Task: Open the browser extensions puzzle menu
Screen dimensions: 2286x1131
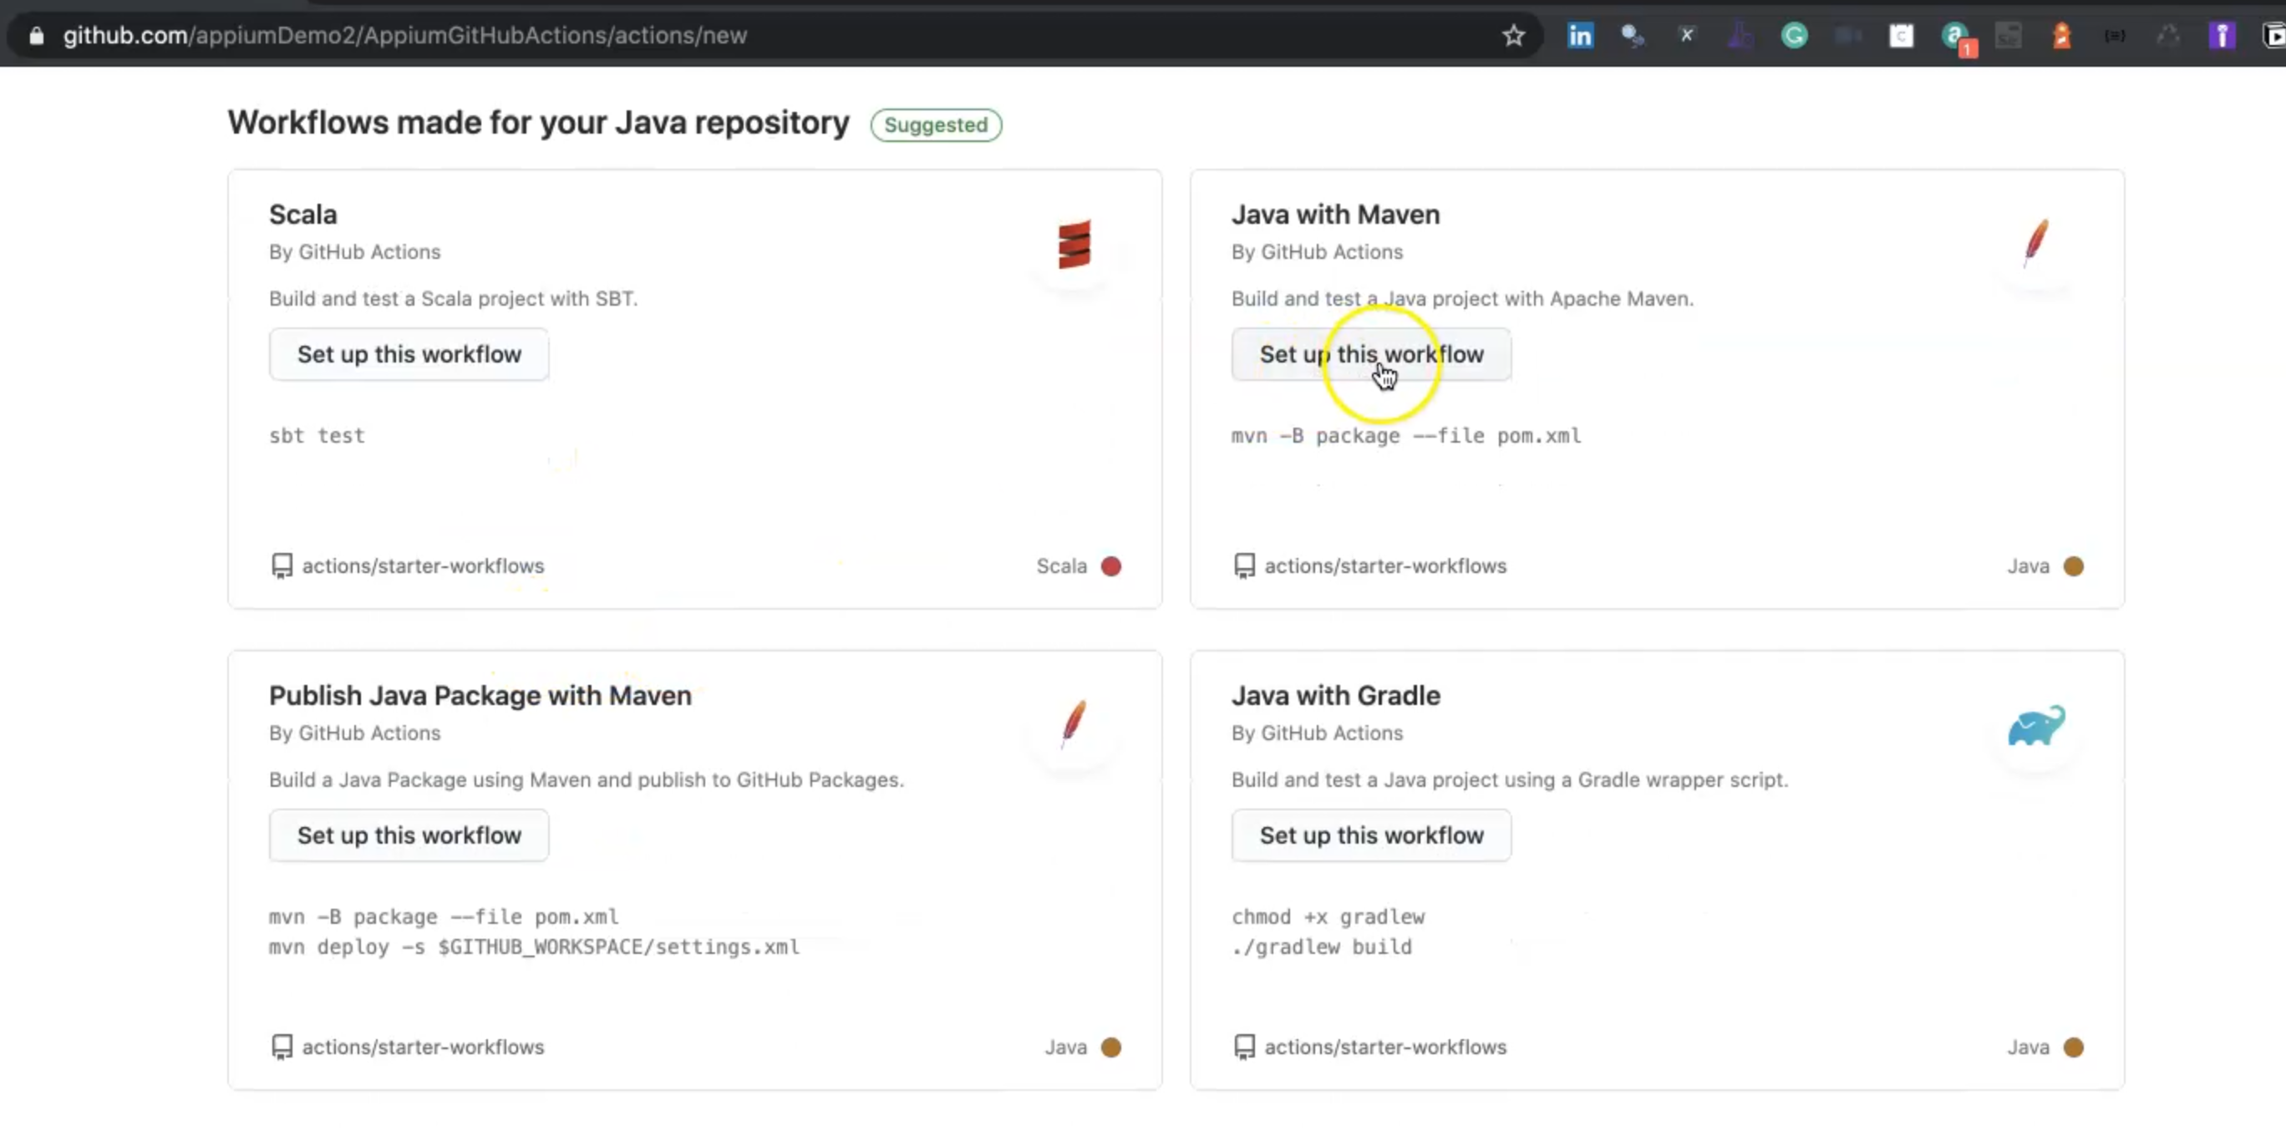Action: [2169, 35]
